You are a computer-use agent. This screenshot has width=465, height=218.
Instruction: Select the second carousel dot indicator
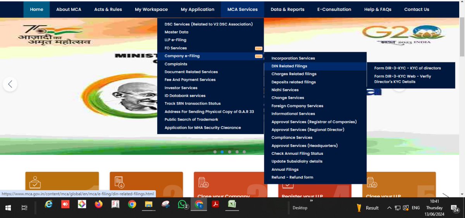(x=222, y=152)
